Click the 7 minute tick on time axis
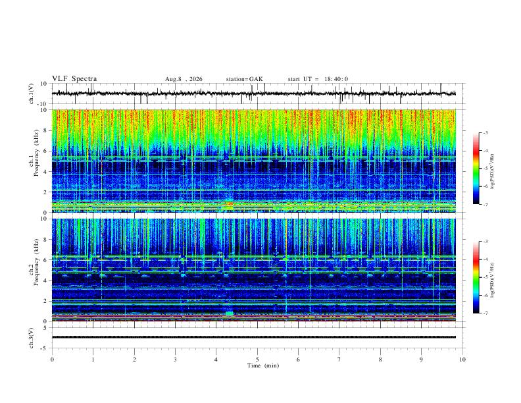Viewport: 521px width, 403px height. tap(339, 360)
